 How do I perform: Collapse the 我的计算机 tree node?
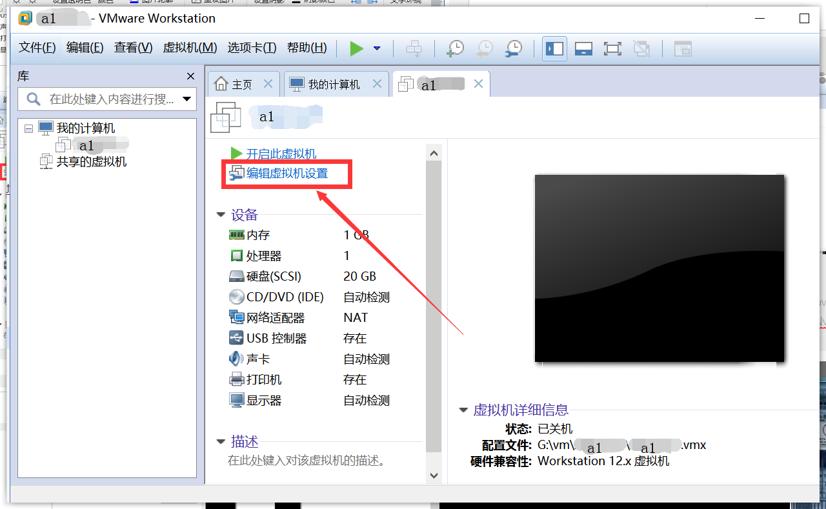click(x=28, y=128)
